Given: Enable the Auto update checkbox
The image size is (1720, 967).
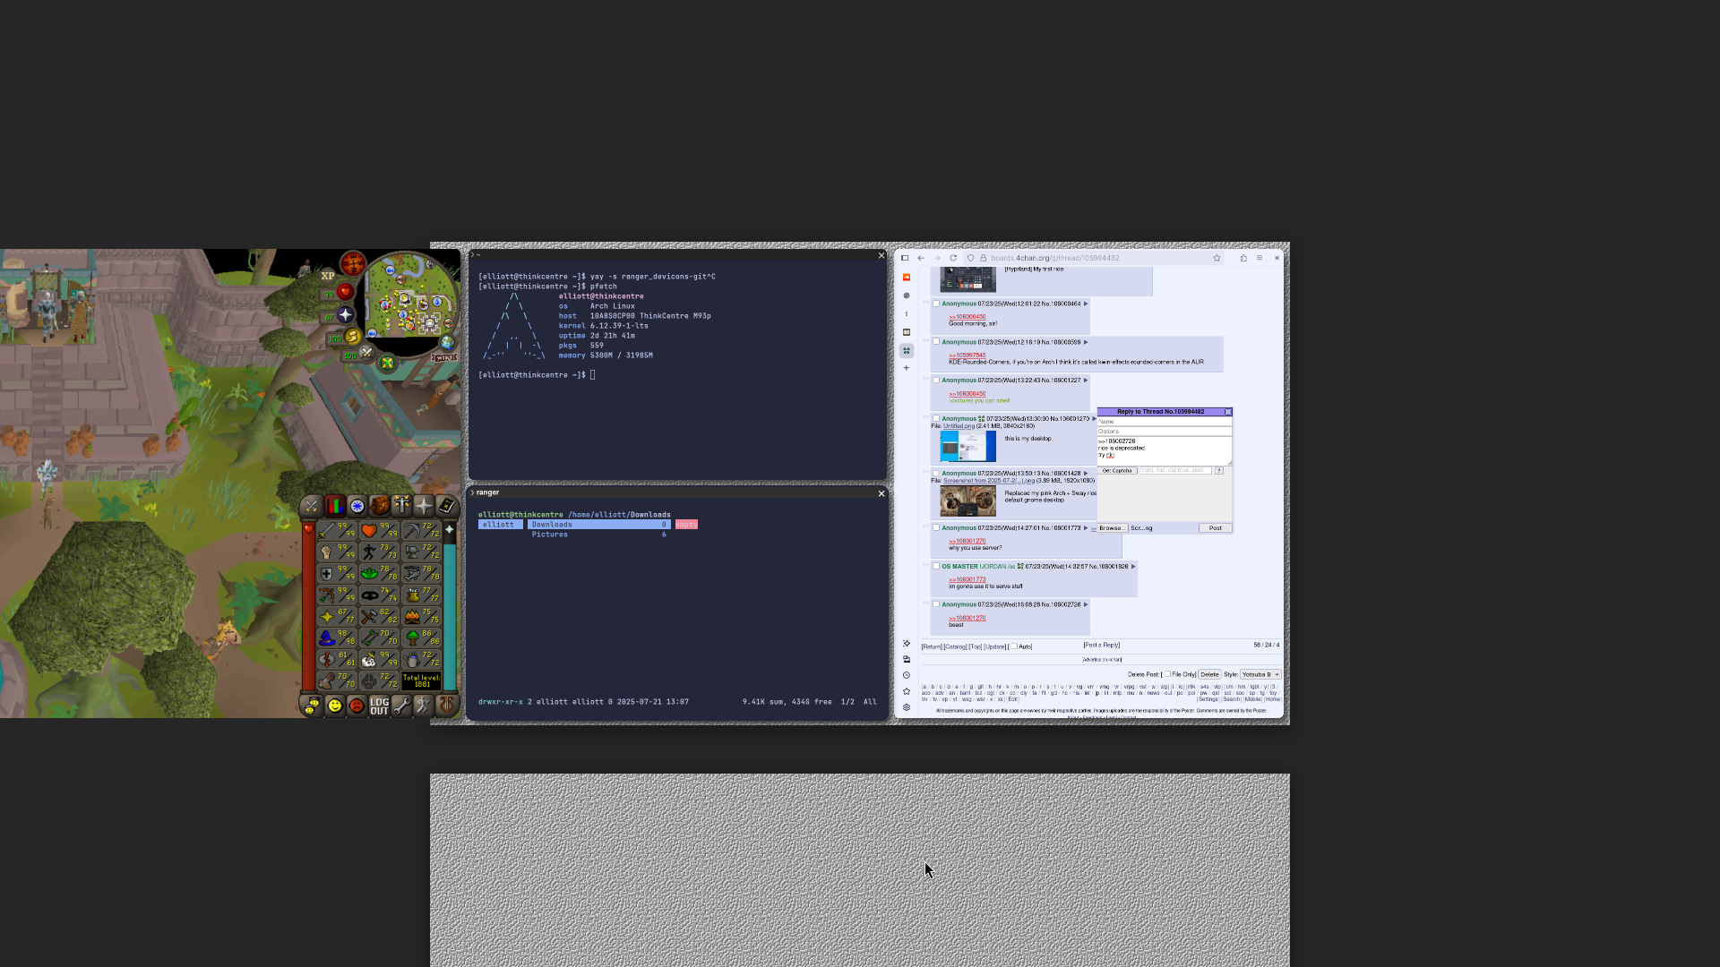Looking at the screenshot, I should pos(1014,646).
